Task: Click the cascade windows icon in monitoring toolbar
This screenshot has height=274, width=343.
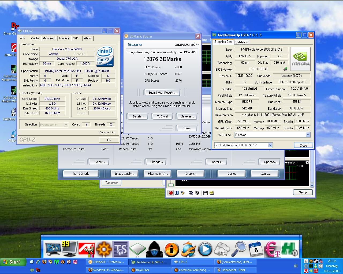Action: click(x=191, y=193)
